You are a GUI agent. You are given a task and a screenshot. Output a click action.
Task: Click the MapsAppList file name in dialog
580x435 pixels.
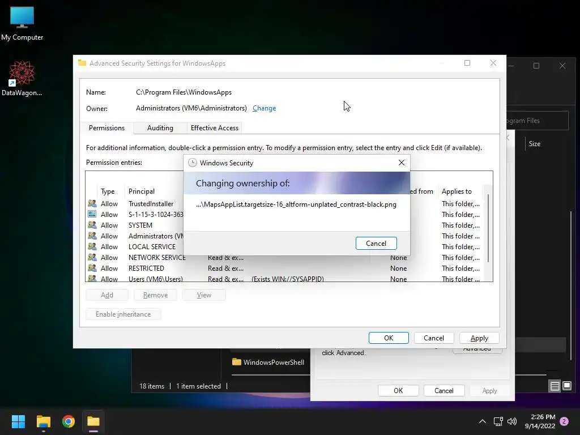pos(296,204)
